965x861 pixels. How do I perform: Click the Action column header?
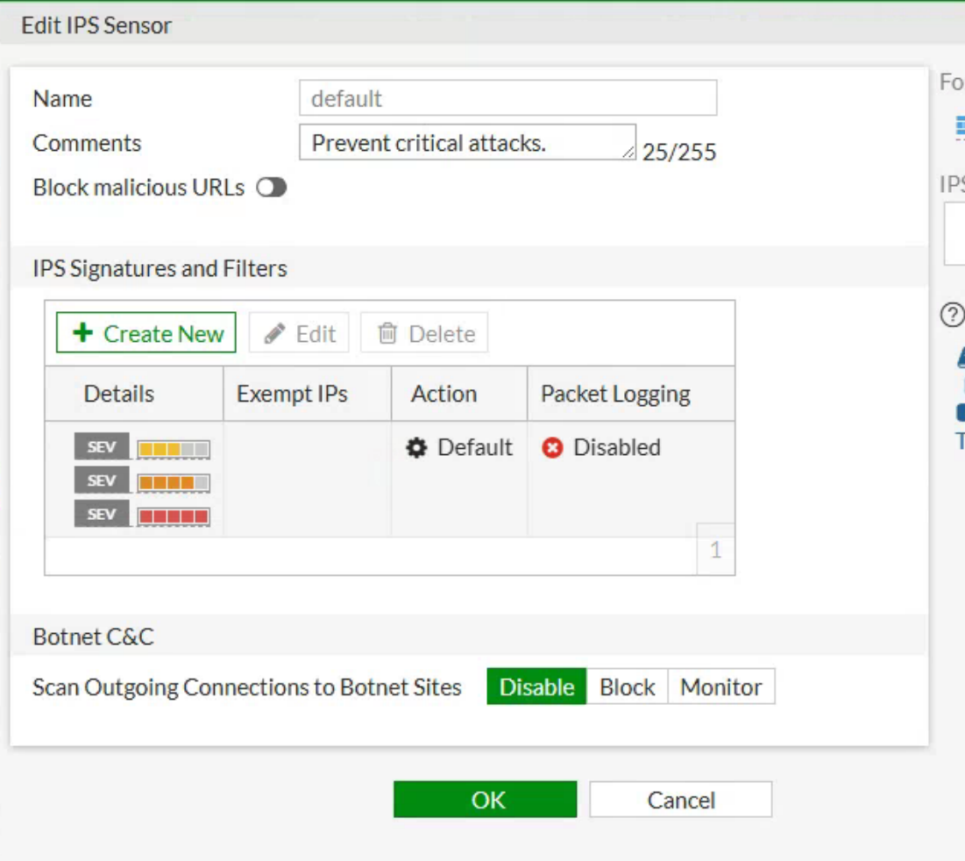pos(443,394)
